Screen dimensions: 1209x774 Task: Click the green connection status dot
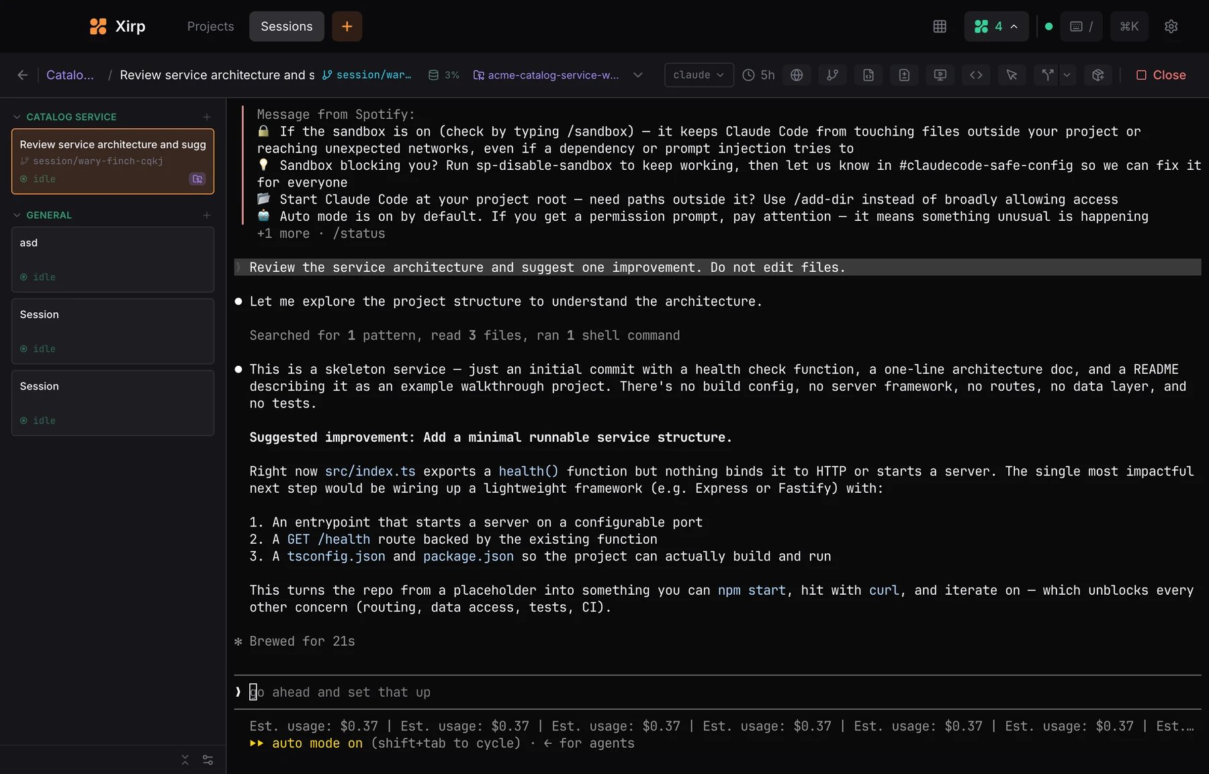1048,26
